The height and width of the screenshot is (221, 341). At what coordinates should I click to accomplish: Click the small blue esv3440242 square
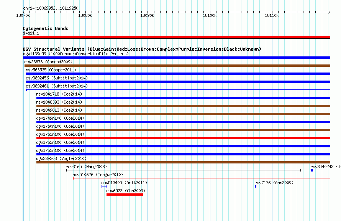click(x=312, y=170)
